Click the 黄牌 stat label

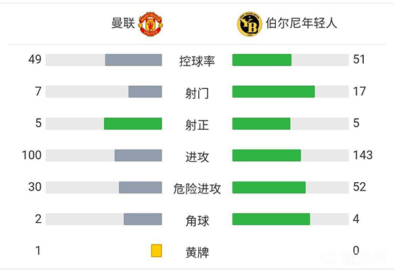197,251
